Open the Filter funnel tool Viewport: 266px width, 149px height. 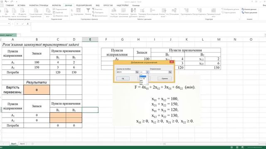tap(88, 12)
